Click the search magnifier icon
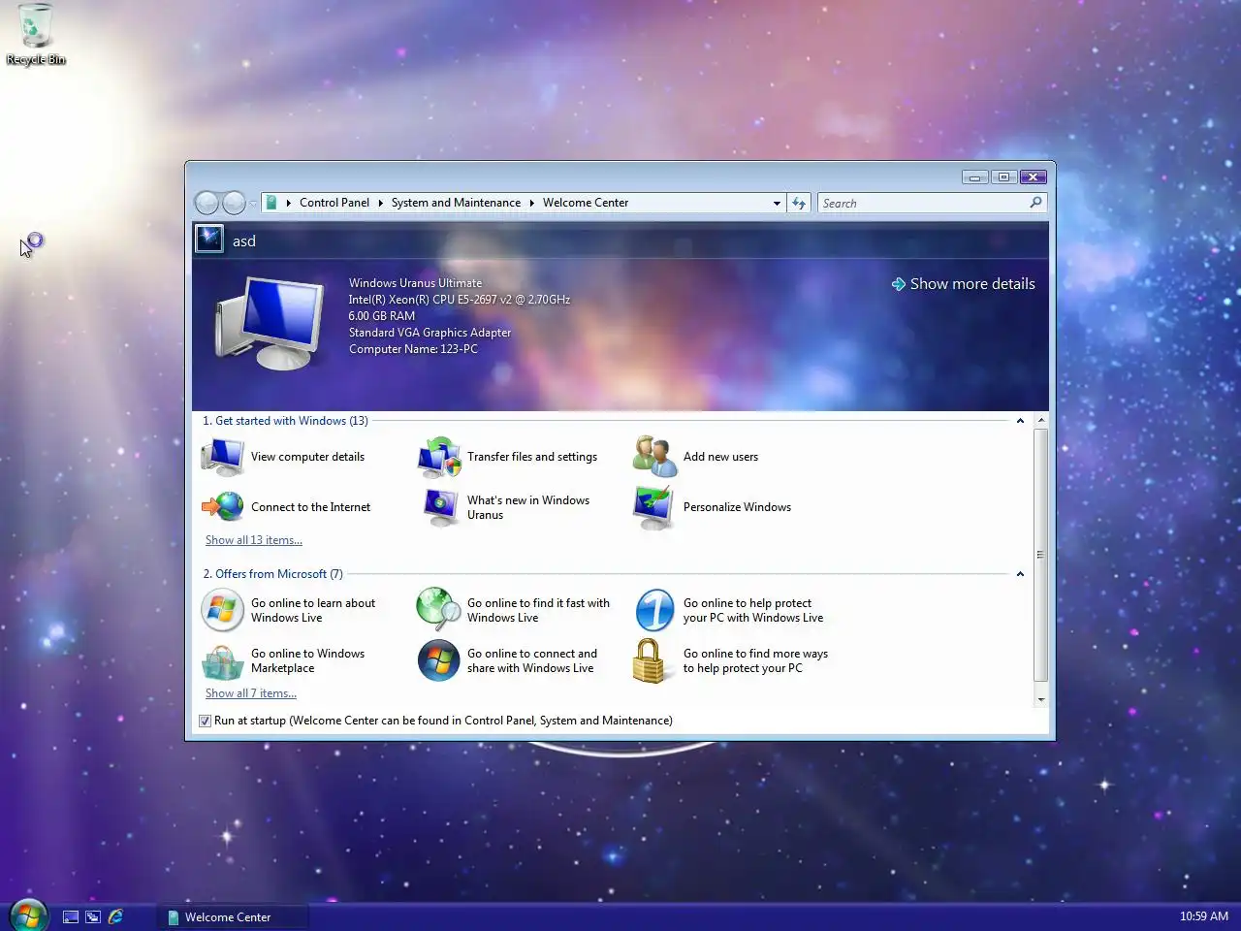 coord(1035,203)
